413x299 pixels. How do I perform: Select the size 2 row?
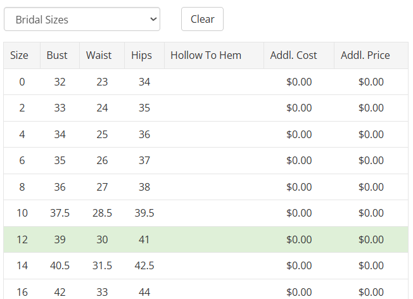pyautogui.click(x=206, y=108)
